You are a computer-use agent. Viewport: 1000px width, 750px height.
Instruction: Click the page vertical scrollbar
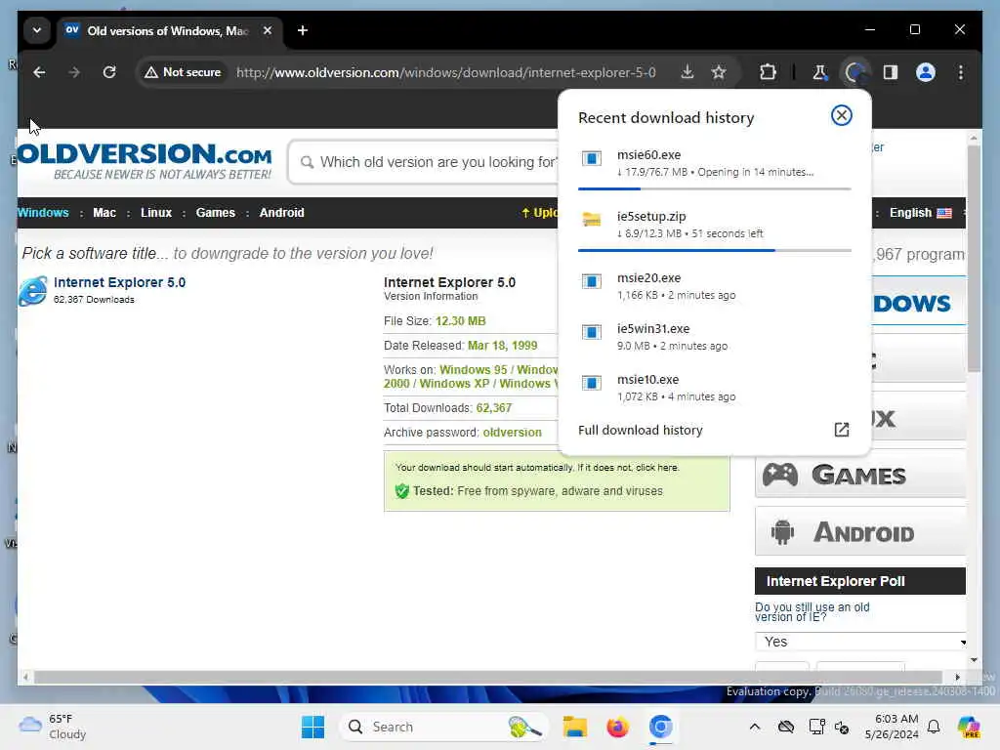click(x=974, y=258)
